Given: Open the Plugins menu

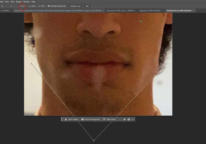Looking at the screenshot, I should [x=19, y=2].
